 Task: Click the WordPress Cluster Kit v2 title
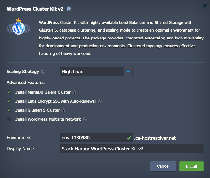35,9
